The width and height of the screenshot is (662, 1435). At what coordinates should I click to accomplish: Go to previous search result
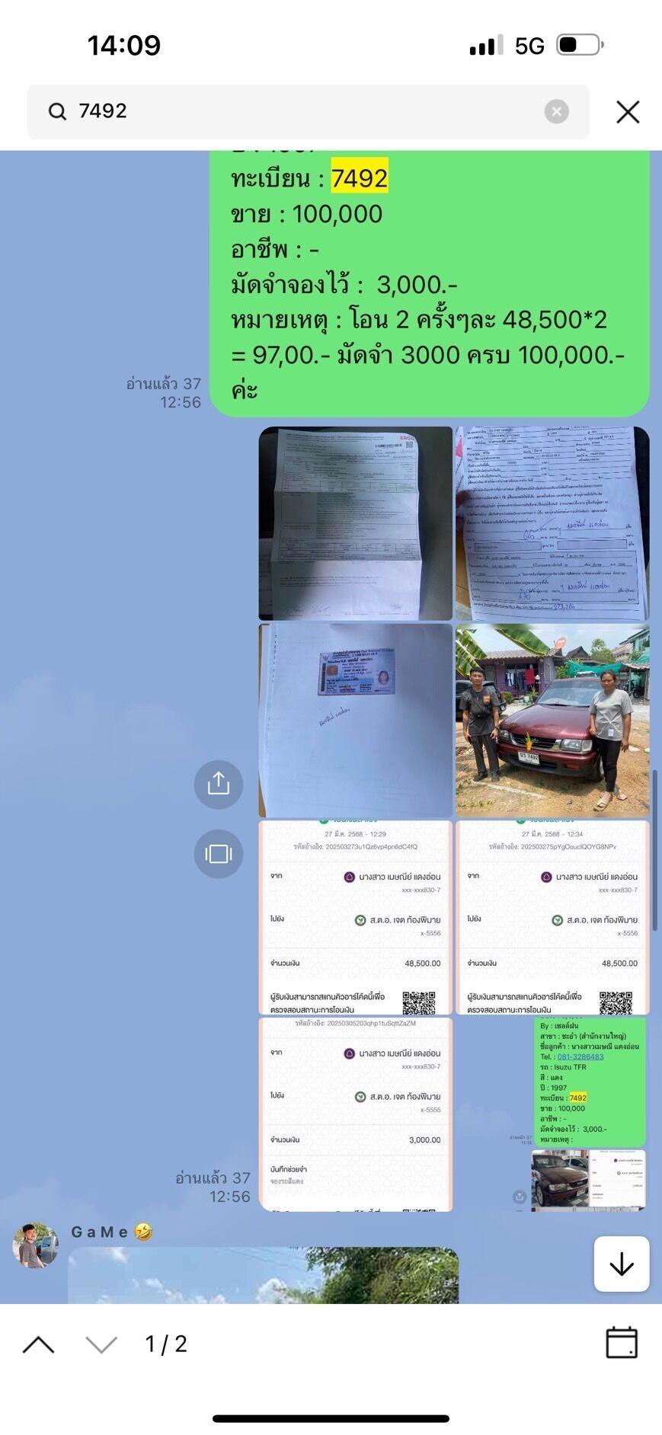[39, 1344]
